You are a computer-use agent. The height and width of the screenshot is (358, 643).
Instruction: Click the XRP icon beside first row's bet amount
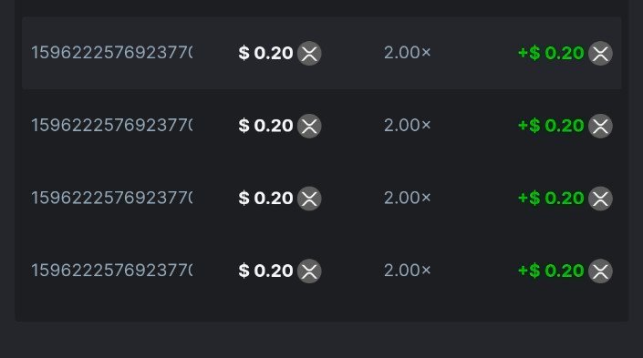coord(309,53)
